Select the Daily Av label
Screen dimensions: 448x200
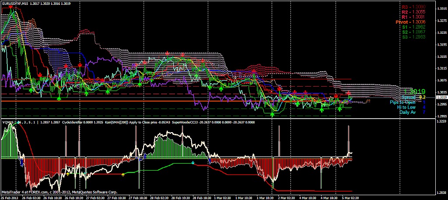pyautogui.click(x=407, y=112)
